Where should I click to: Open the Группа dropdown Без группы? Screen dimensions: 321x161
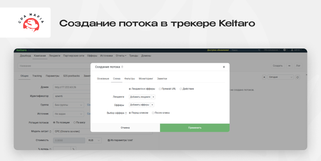coord(68,105)
